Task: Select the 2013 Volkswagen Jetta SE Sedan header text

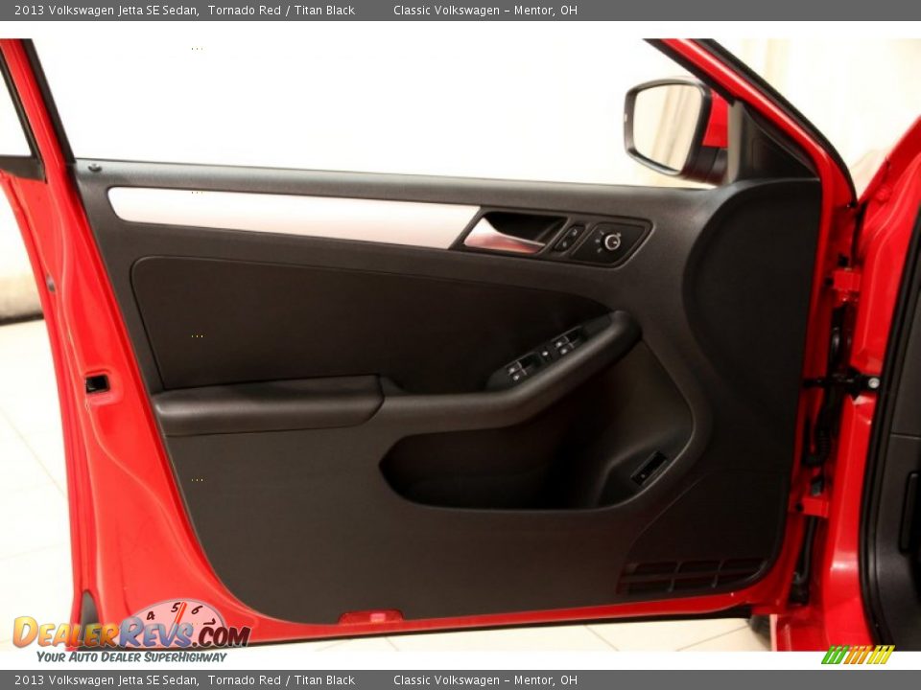Action: [101, 9]
